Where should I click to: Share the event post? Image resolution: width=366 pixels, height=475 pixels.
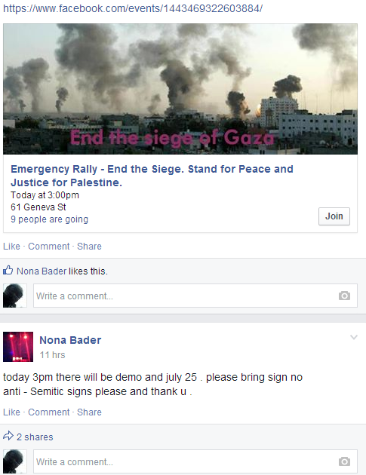click(89, 247)
